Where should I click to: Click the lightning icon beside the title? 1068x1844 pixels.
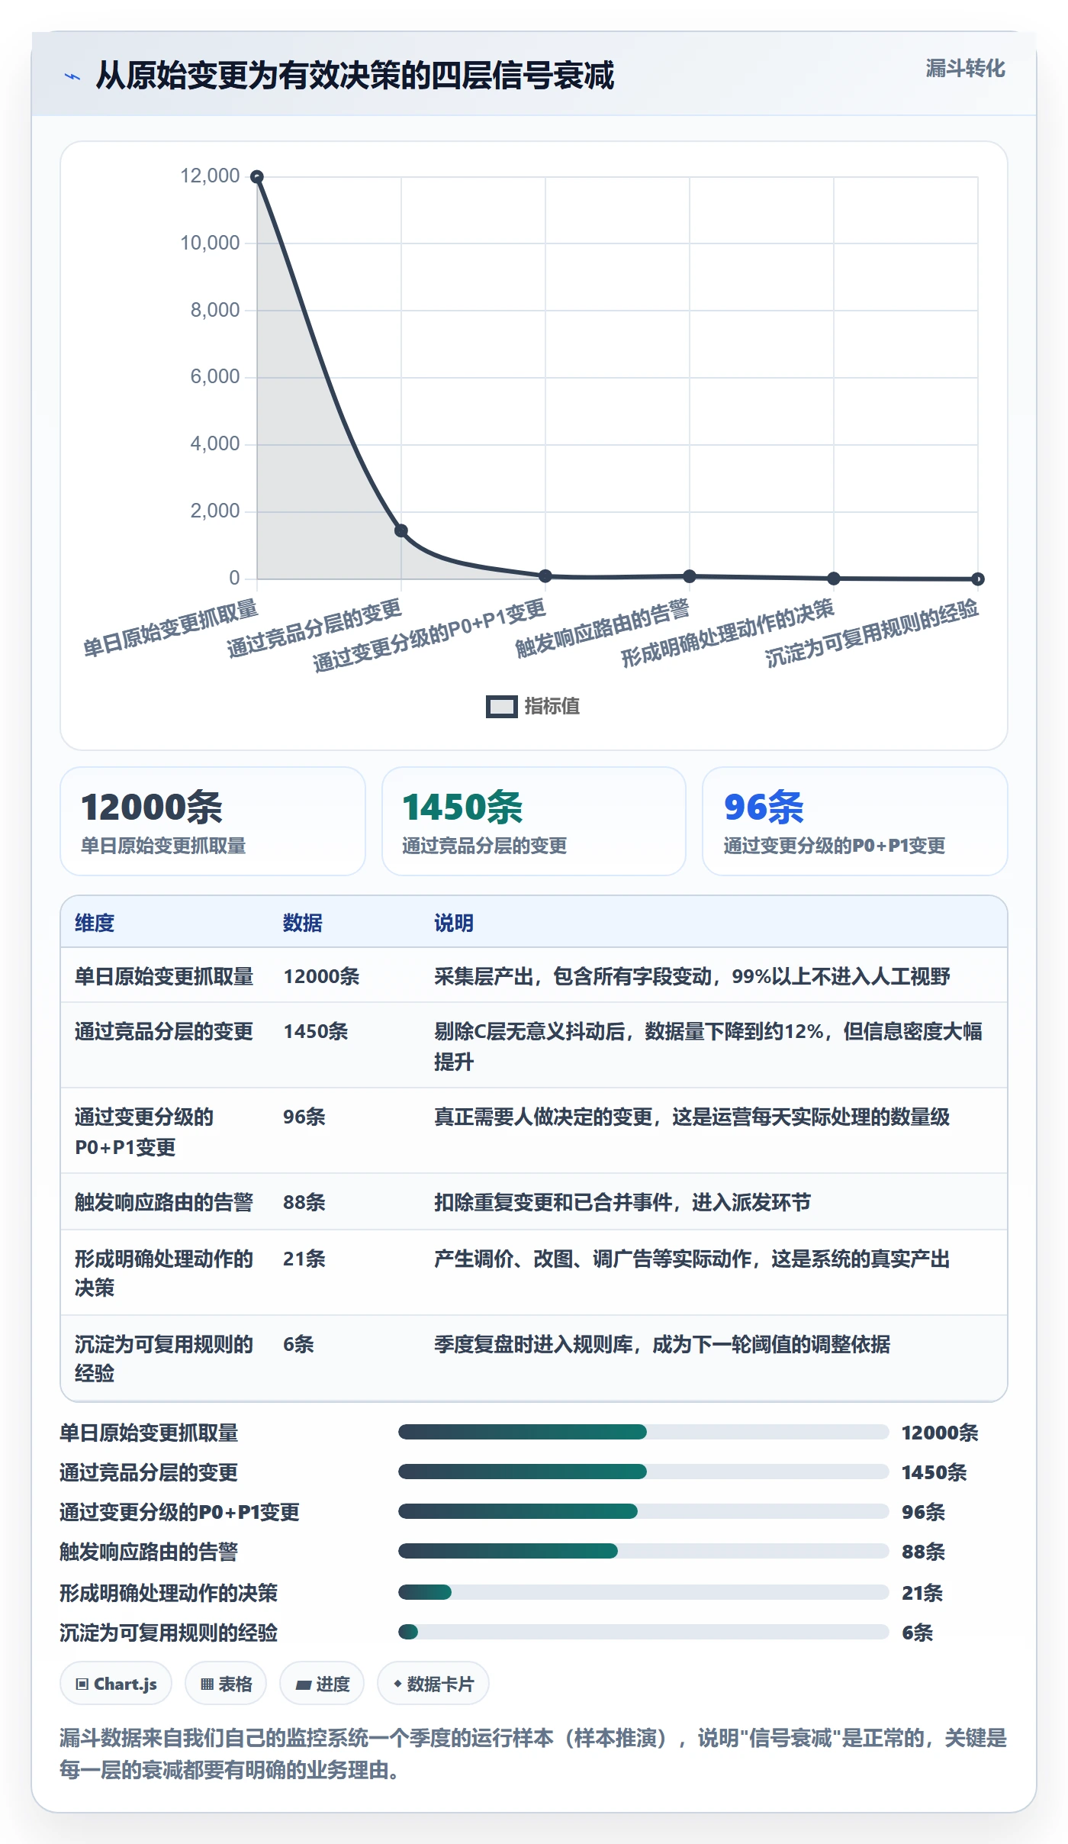pyautogui.click(x=72, y=76)
